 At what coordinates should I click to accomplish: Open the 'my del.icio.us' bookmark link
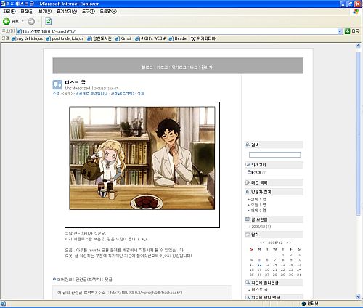pyautogui.click(x=27, y=38)
